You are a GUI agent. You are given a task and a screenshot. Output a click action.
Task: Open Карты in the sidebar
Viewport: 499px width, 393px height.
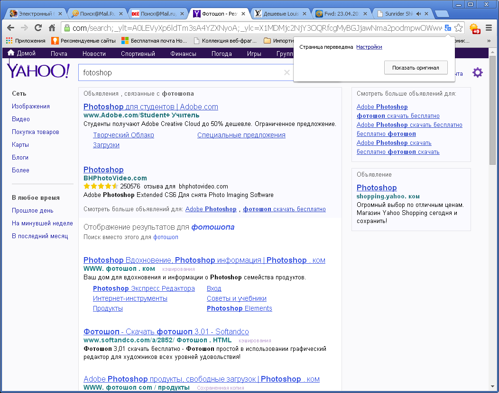[x=20, y=144]
